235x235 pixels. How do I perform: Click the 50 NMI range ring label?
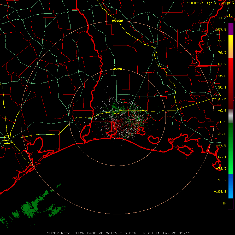point(117,69)
